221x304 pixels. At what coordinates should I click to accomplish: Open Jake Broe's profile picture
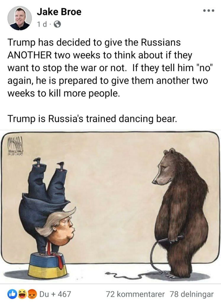point(20,18)
